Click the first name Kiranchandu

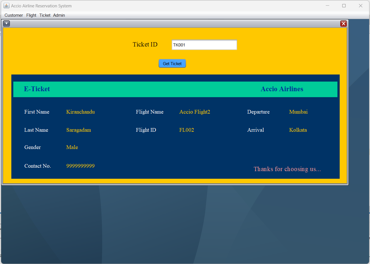[80, 112]
